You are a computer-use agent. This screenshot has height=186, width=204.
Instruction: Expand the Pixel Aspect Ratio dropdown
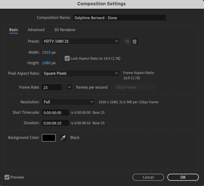pos(81,74)
